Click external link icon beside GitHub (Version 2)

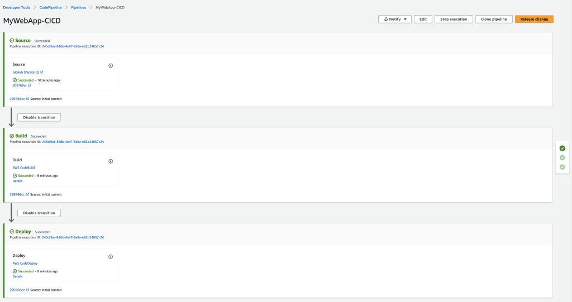click(x=41, y=72)
